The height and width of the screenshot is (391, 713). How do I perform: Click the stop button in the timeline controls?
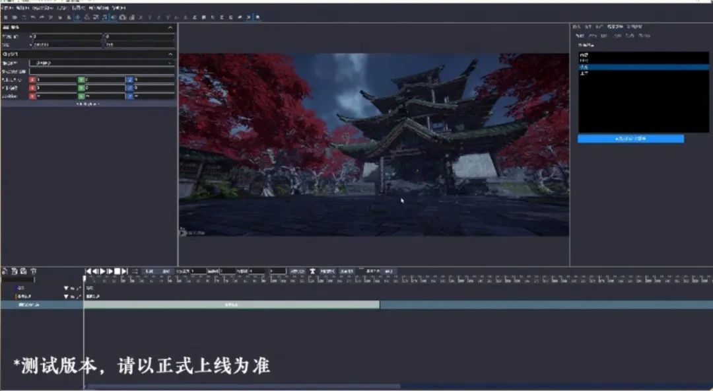pos(117,271)
